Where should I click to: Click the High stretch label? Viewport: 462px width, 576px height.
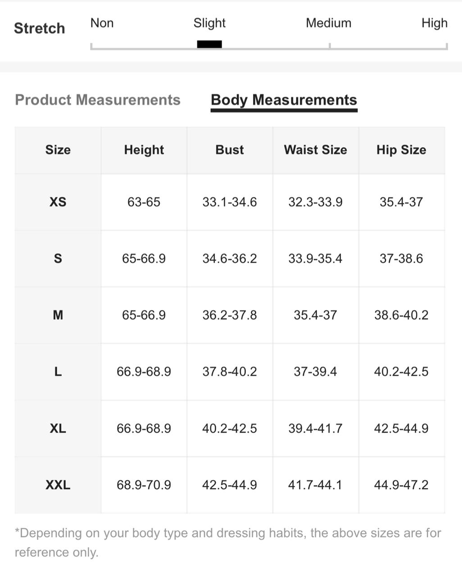tap(435, 23)
